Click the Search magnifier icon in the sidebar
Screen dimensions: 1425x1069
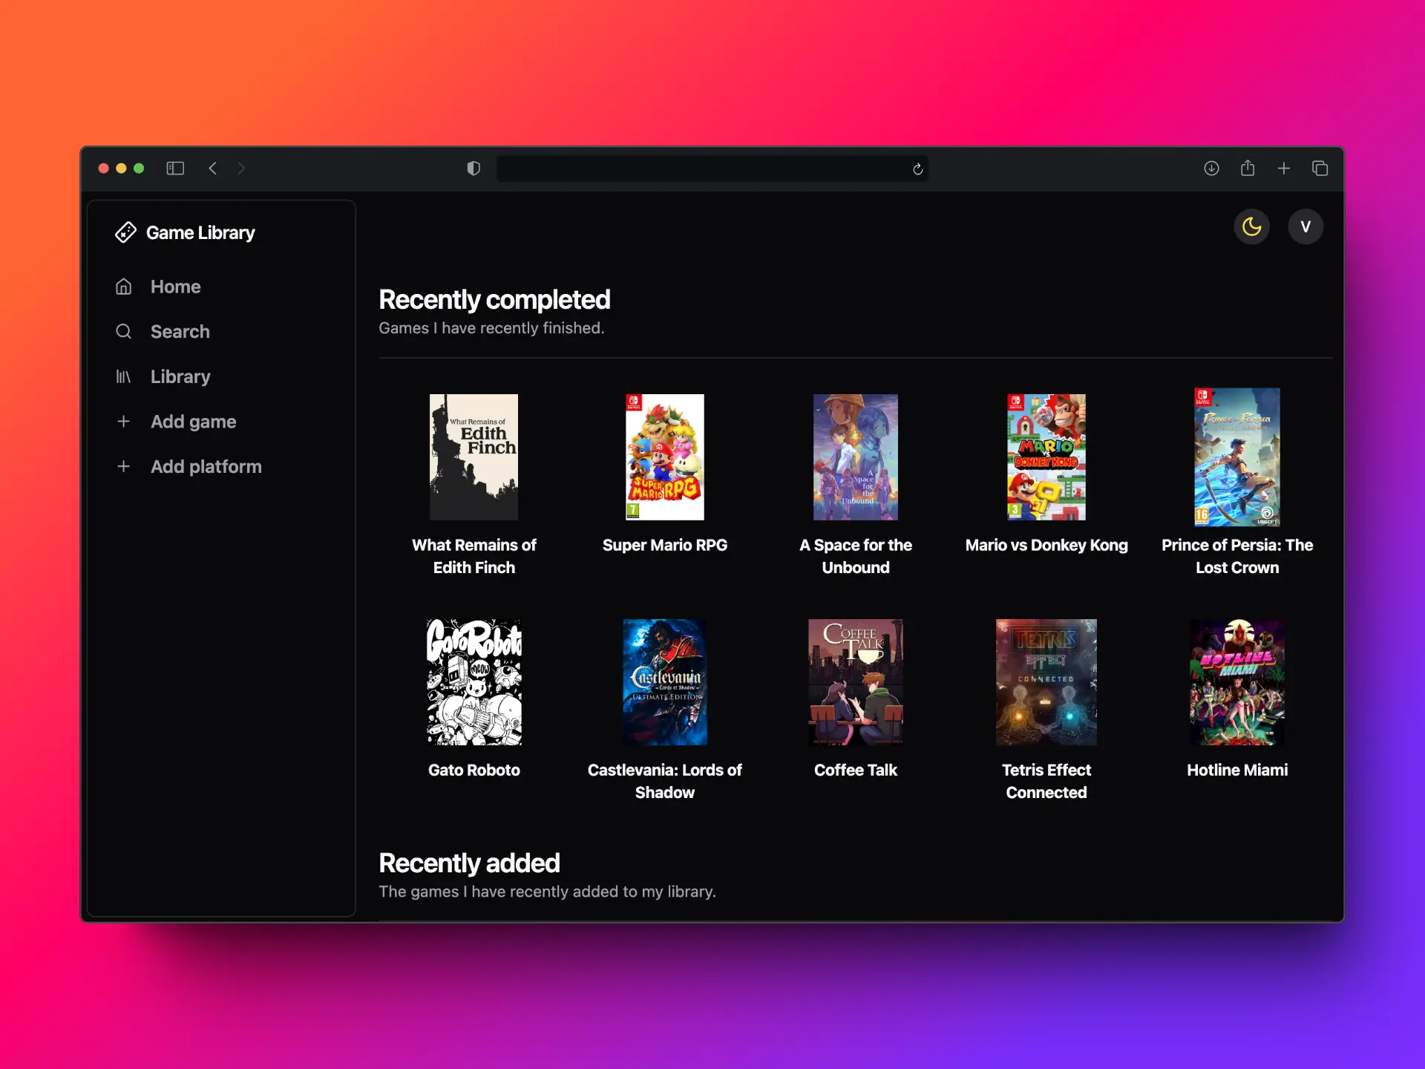pyautogui.click(x=124, y=331)
